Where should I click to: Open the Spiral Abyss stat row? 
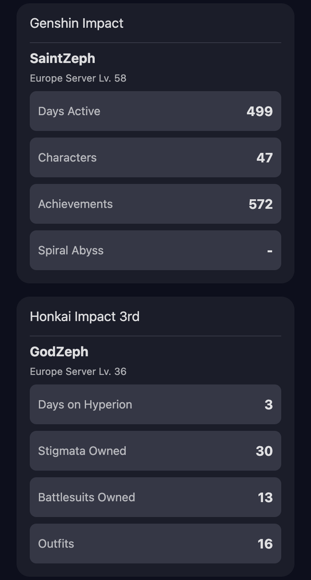coord(155,250)
